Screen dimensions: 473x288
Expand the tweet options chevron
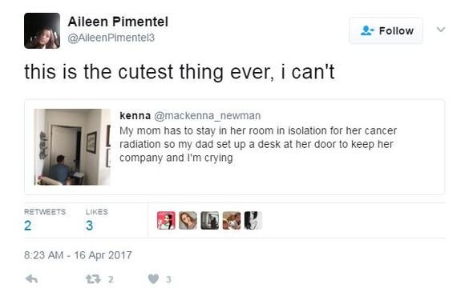pos(441,30)
